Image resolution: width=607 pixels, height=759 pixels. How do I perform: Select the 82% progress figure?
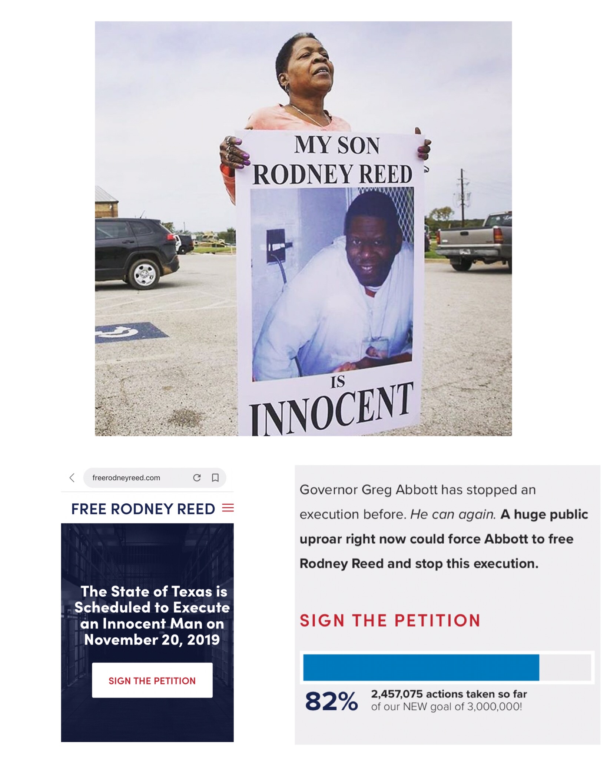click(x=332, y=701)
